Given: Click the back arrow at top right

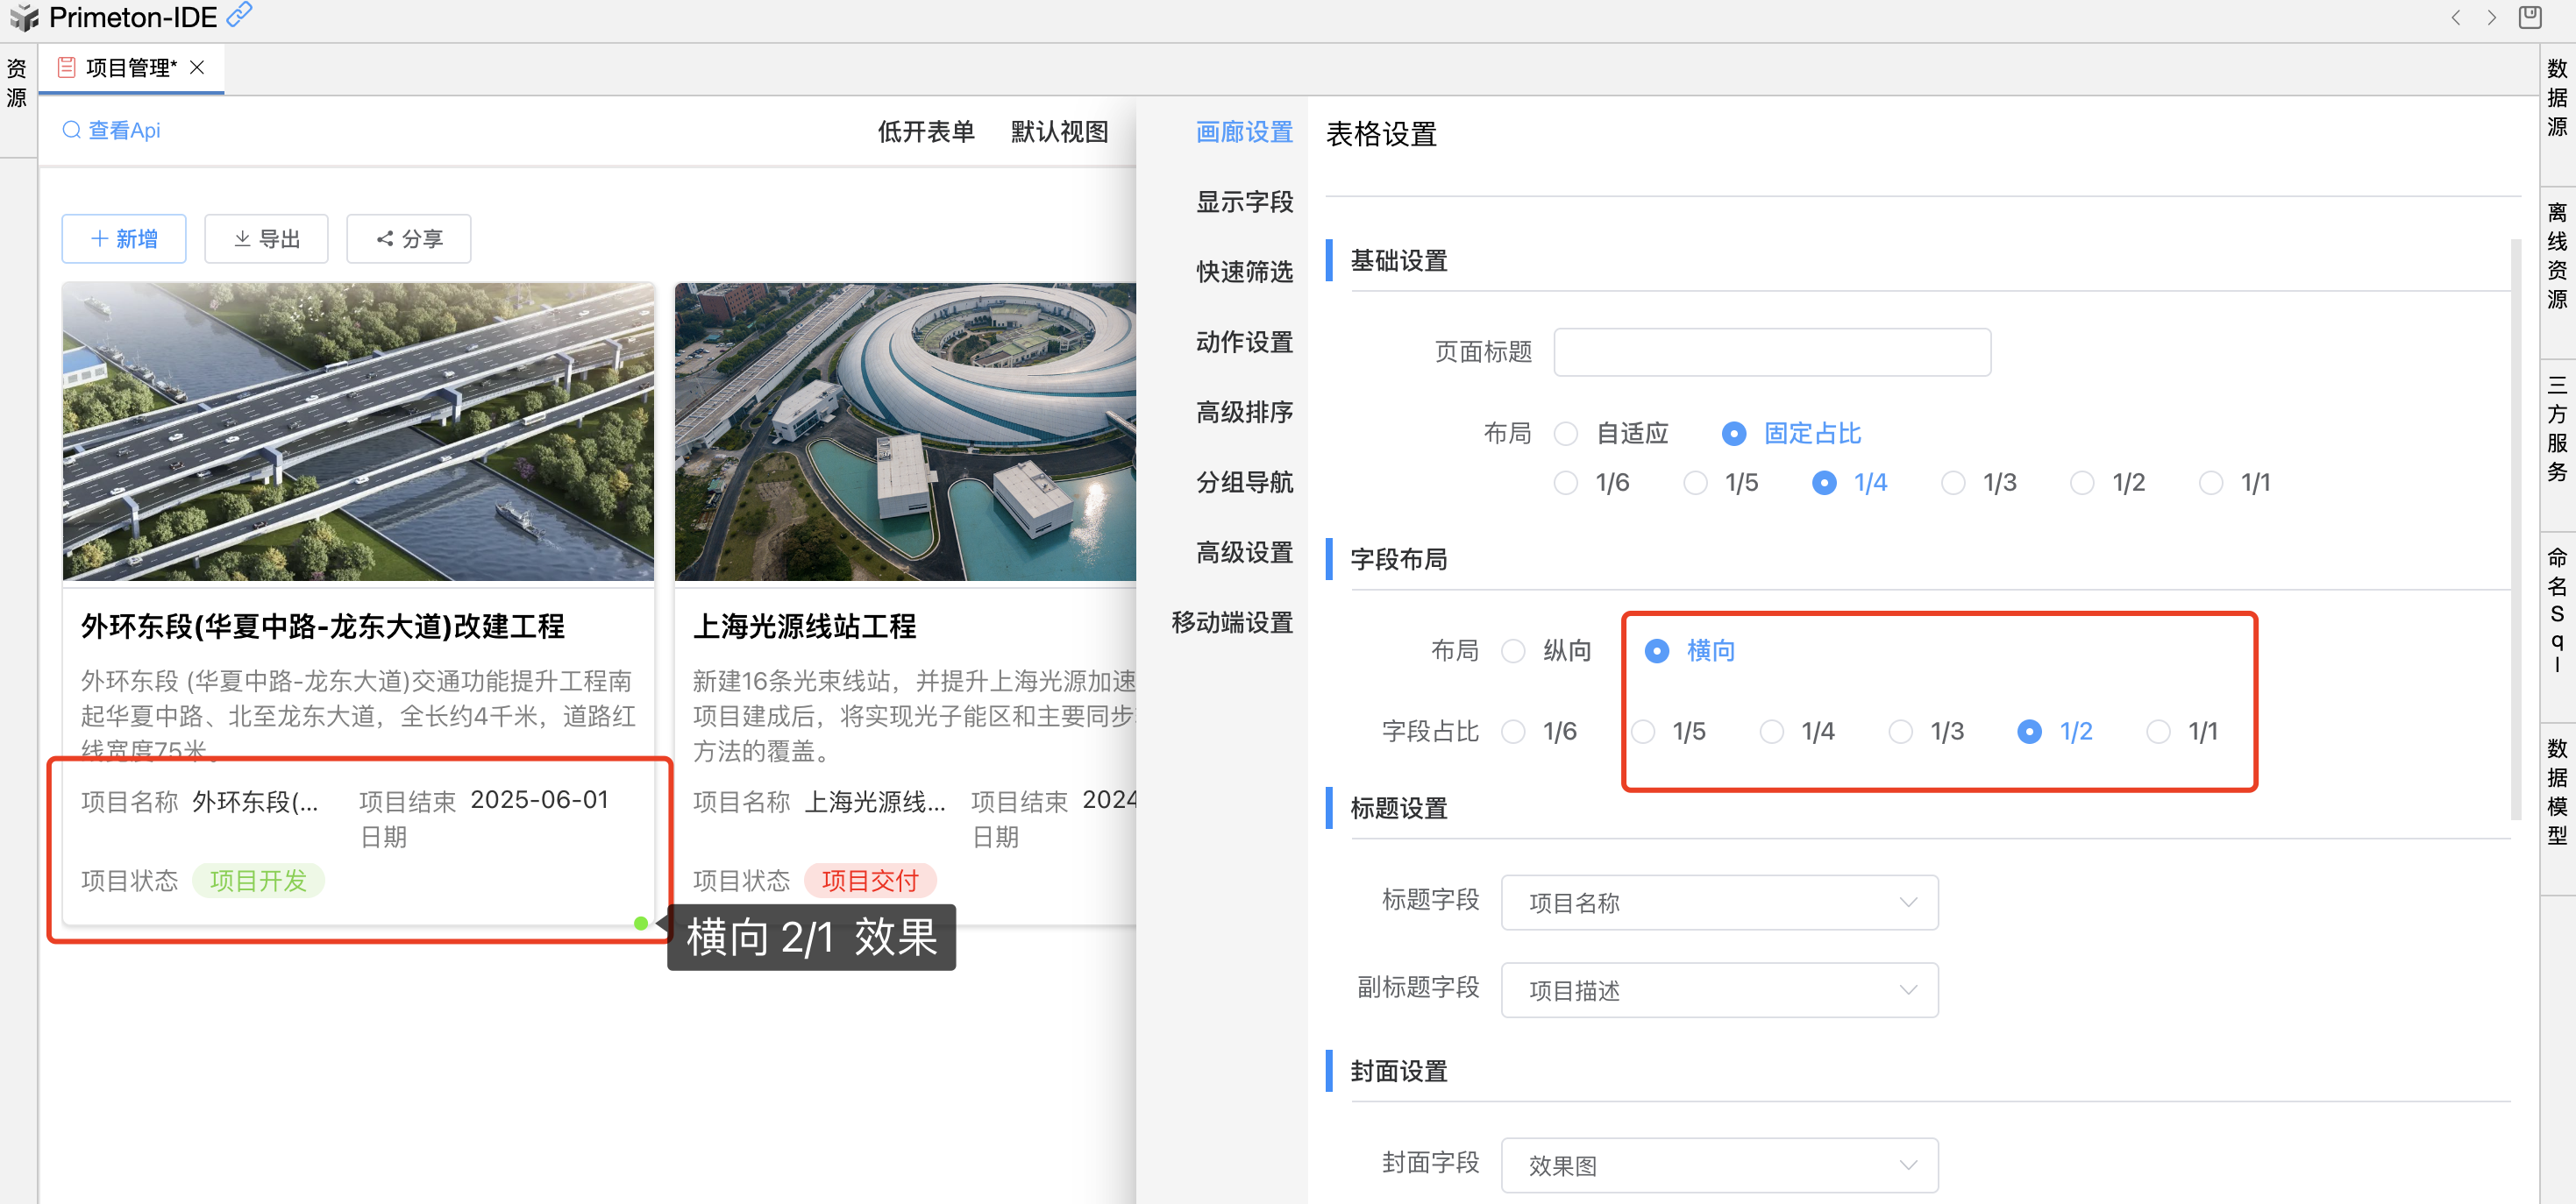Looking at the screenshot, I should 2455,18.
